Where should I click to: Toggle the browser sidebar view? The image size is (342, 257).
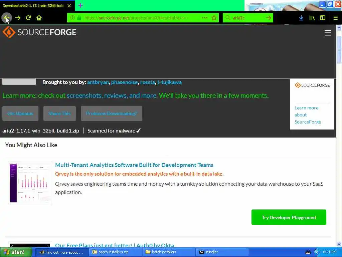tap(323, 18)
